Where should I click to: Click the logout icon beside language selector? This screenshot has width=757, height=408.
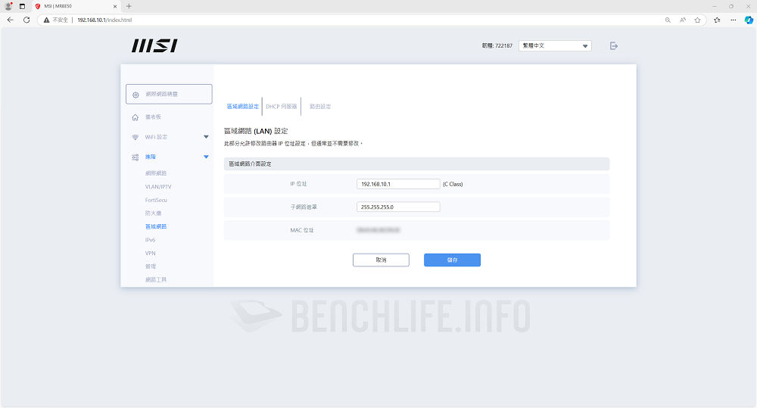point(614,46)
